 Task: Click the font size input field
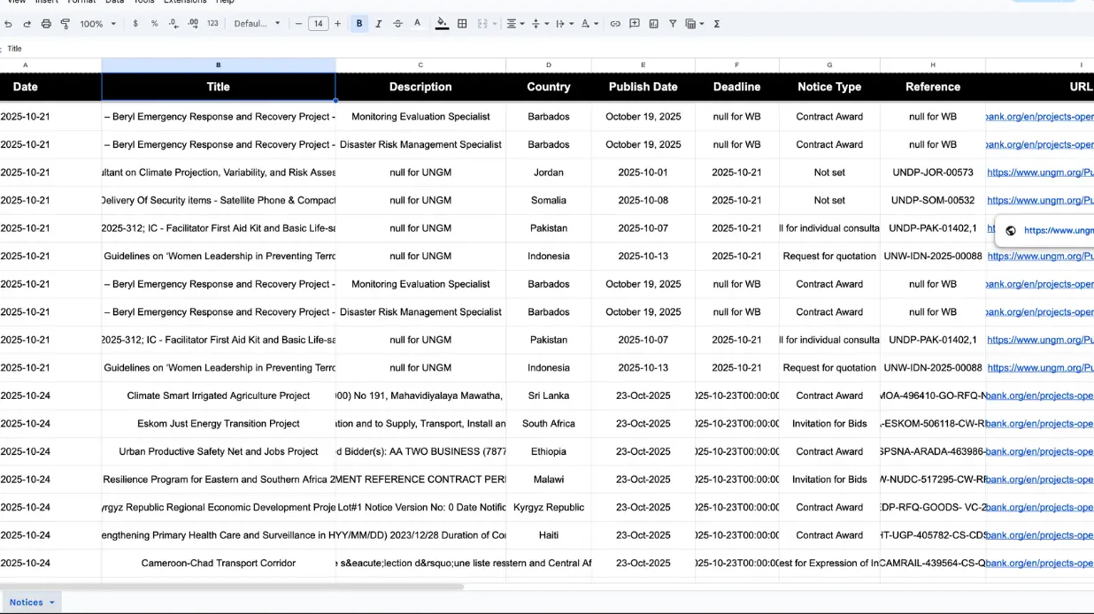pyautogui.click(x=318, y=24)
